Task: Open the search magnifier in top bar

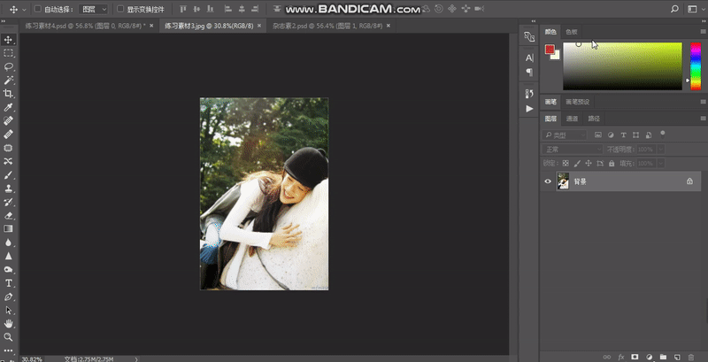Action: [x=674, y=8]
